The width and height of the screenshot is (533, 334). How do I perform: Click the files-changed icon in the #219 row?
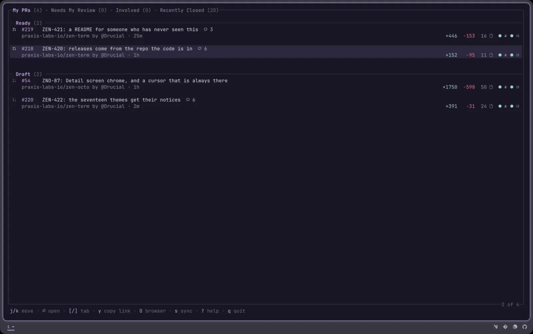pyautogui.click(x=491, y=36)
